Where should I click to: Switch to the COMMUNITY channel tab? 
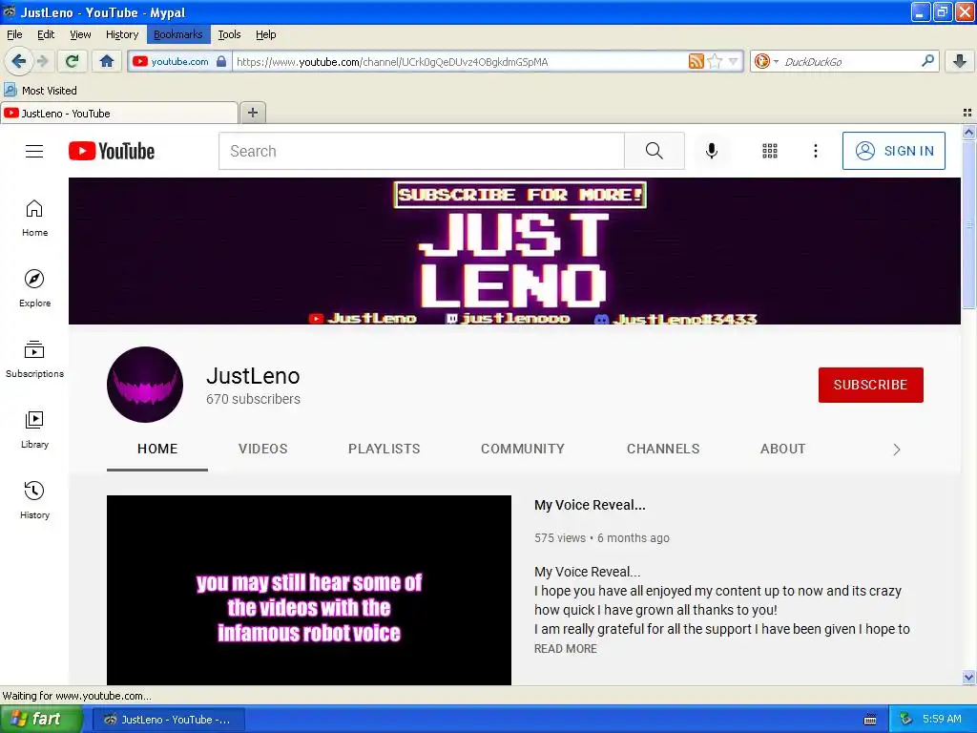522,449
